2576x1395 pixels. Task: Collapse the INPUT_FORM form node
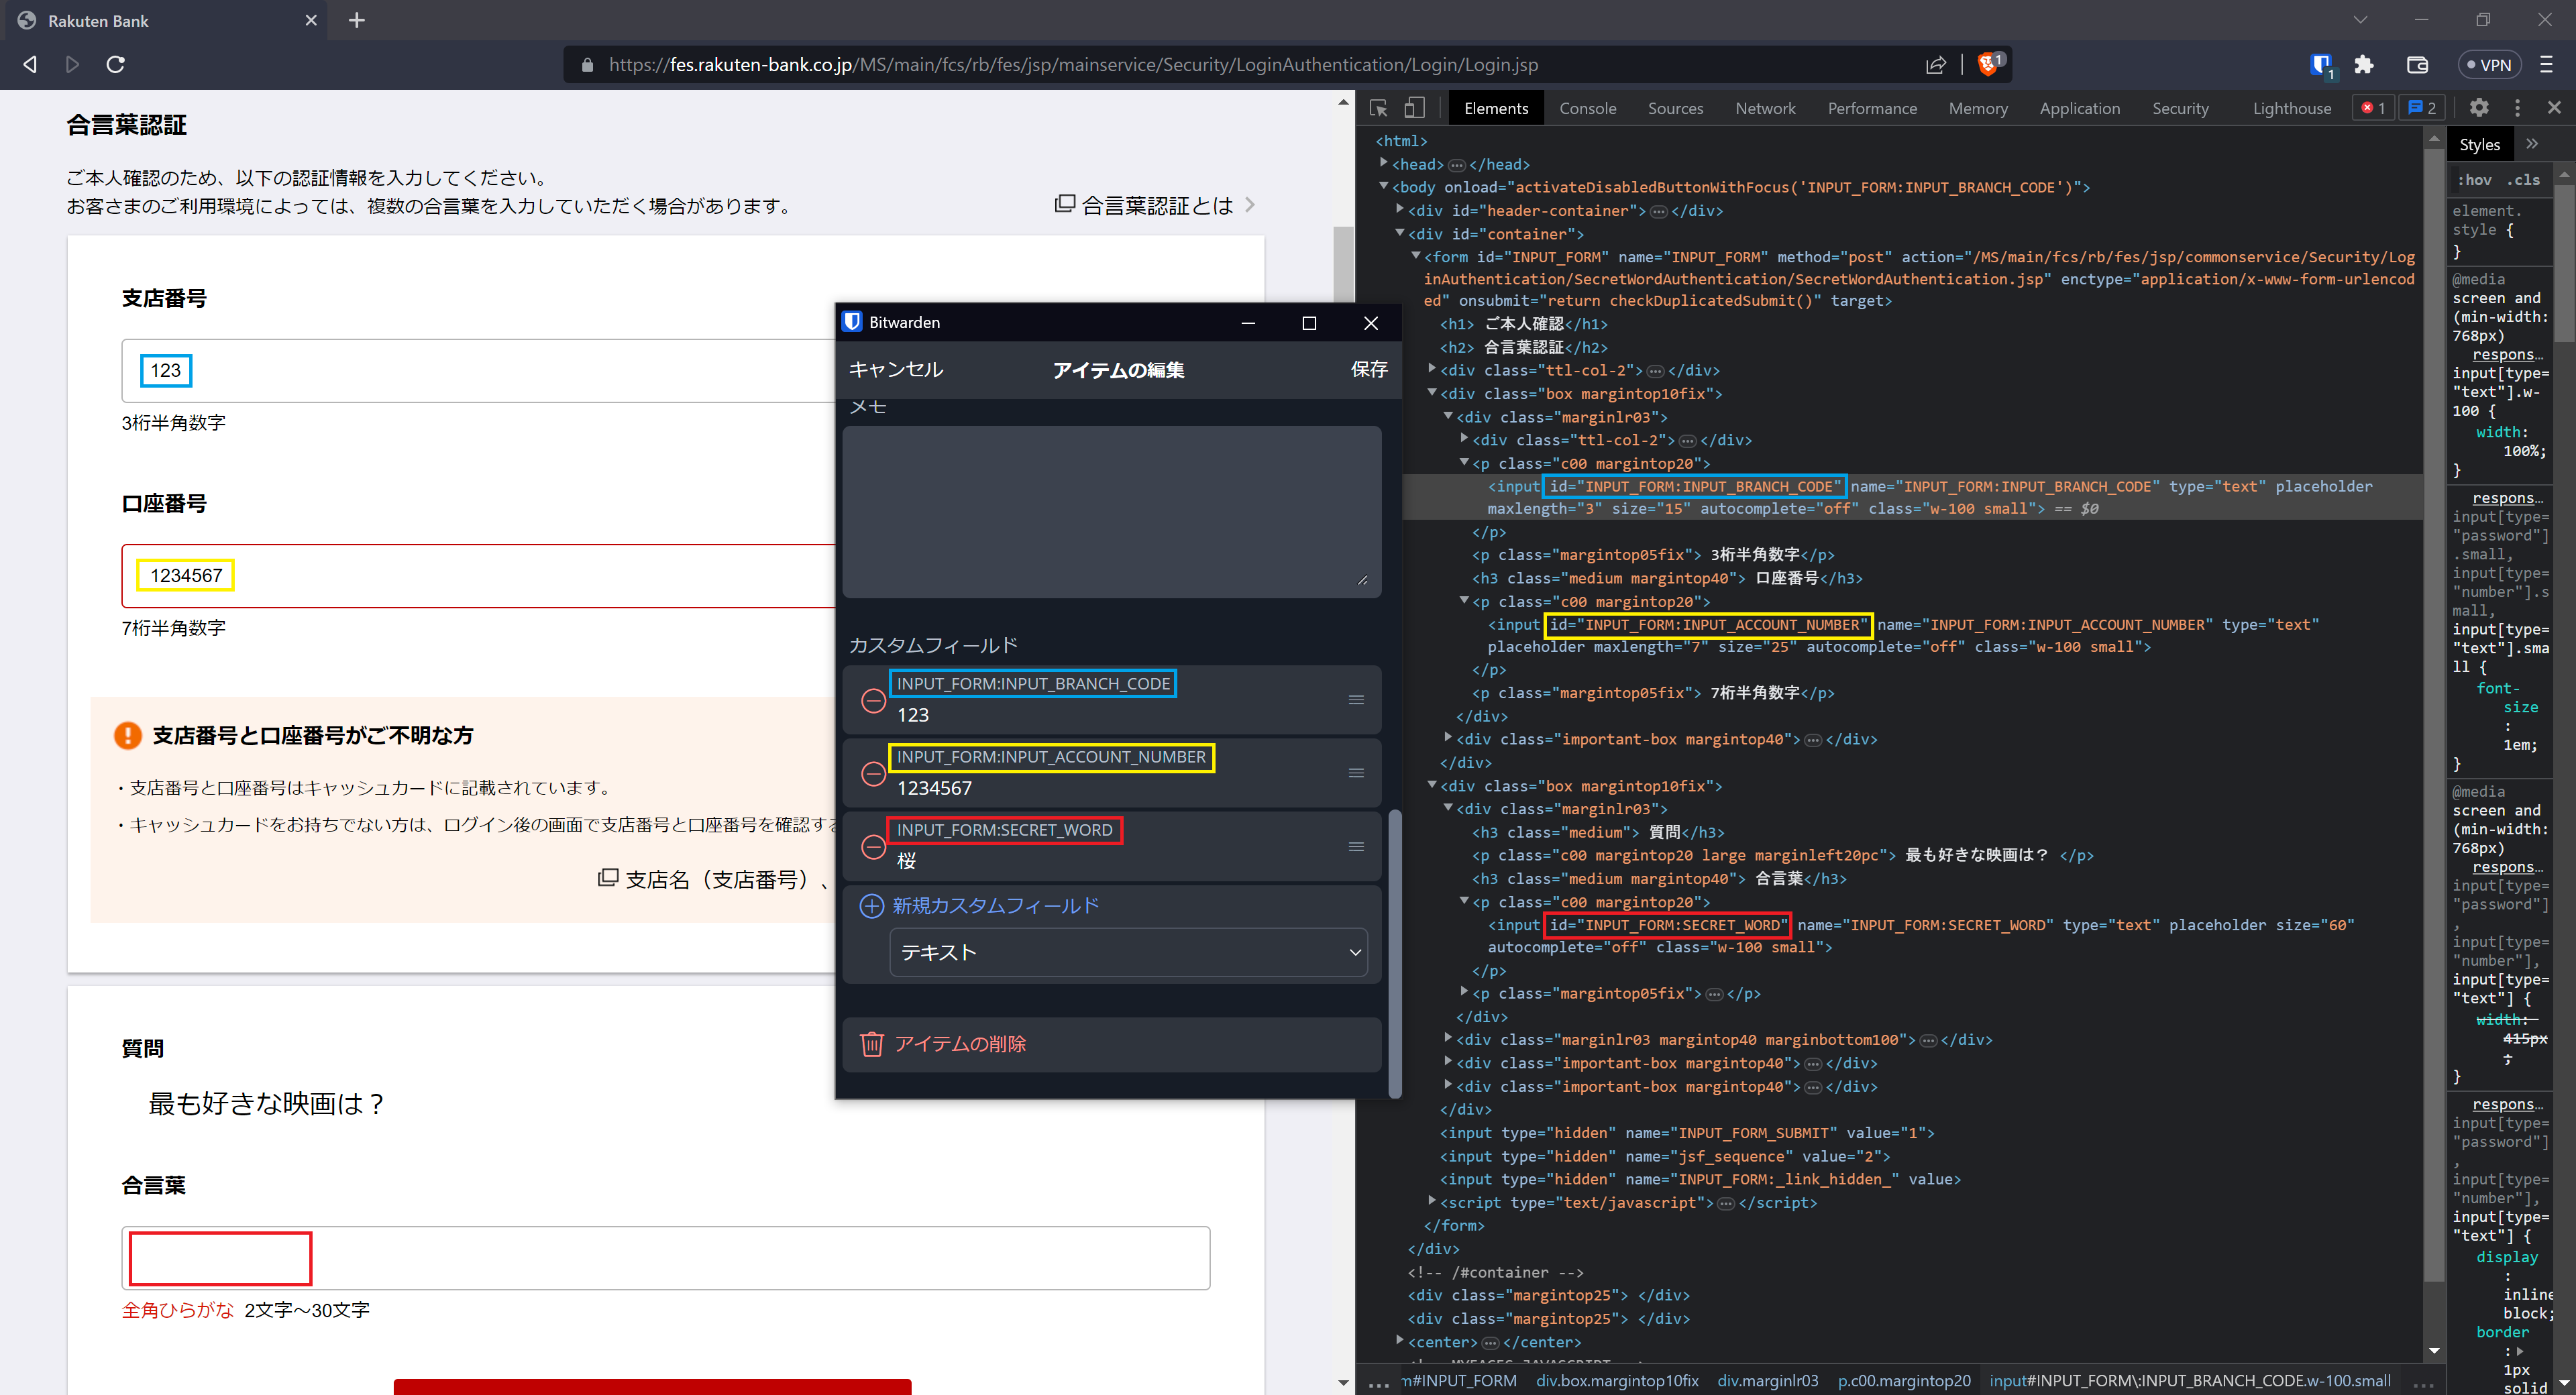[x=1416, y=256]
